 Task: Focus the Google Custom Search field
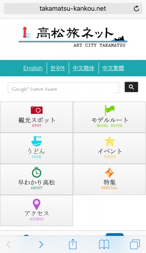point(64,88)
